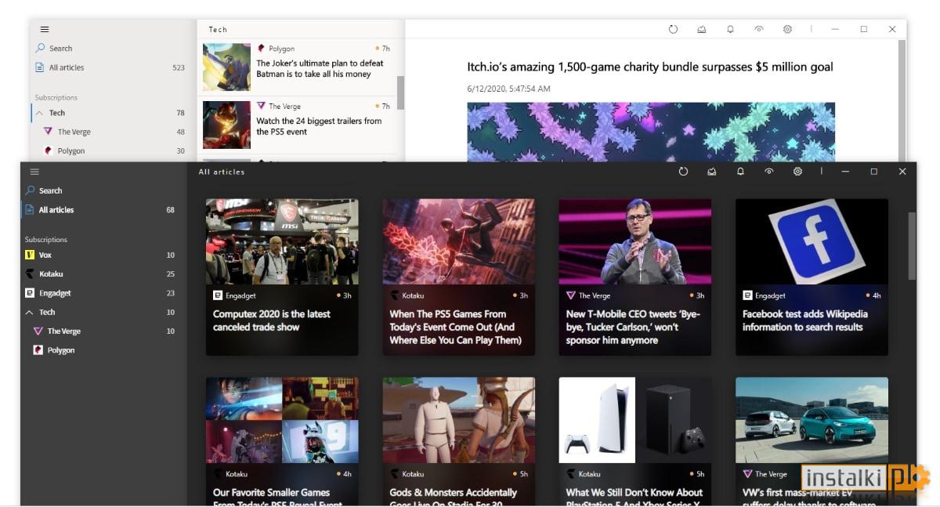Click the refresh icon in dark window toolbar

[683, 172]
